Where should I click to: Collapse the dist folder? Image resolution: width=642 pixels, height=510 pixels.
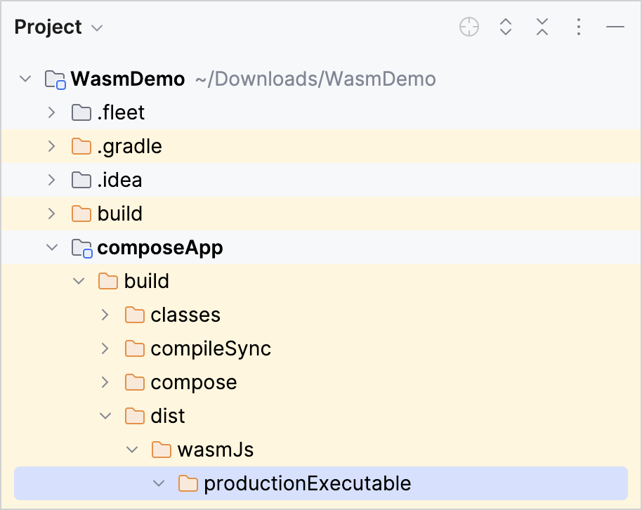(105, 416)
